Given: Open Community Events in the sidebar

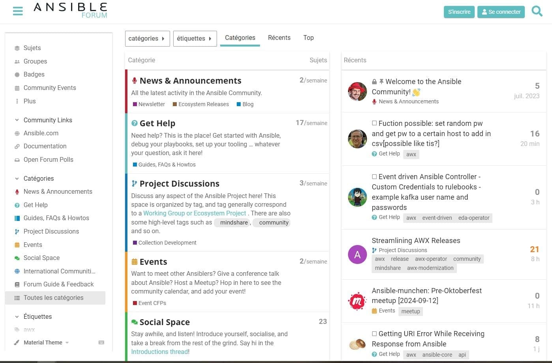Looking at the screenshot, I should coord(50,88).
